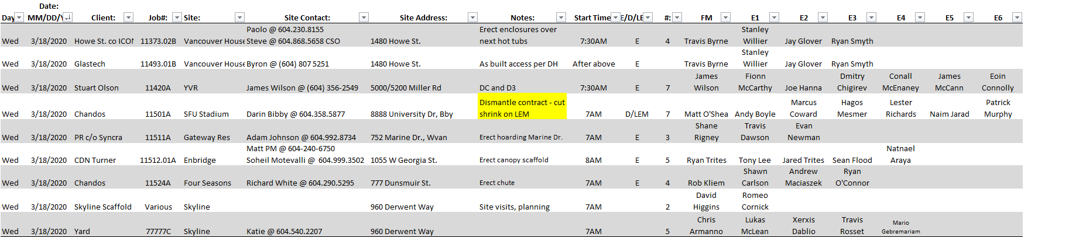Screen dimensions: 1069x237
Task: Open the Job# column filter dropdown
Action: tap(177, 18)
